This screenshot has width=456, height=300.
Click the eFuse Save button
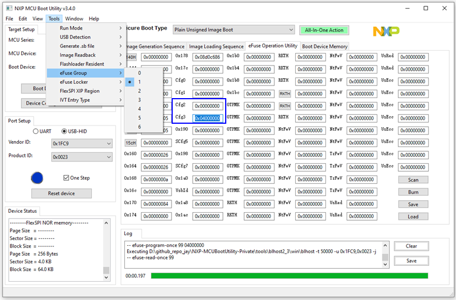413,204
